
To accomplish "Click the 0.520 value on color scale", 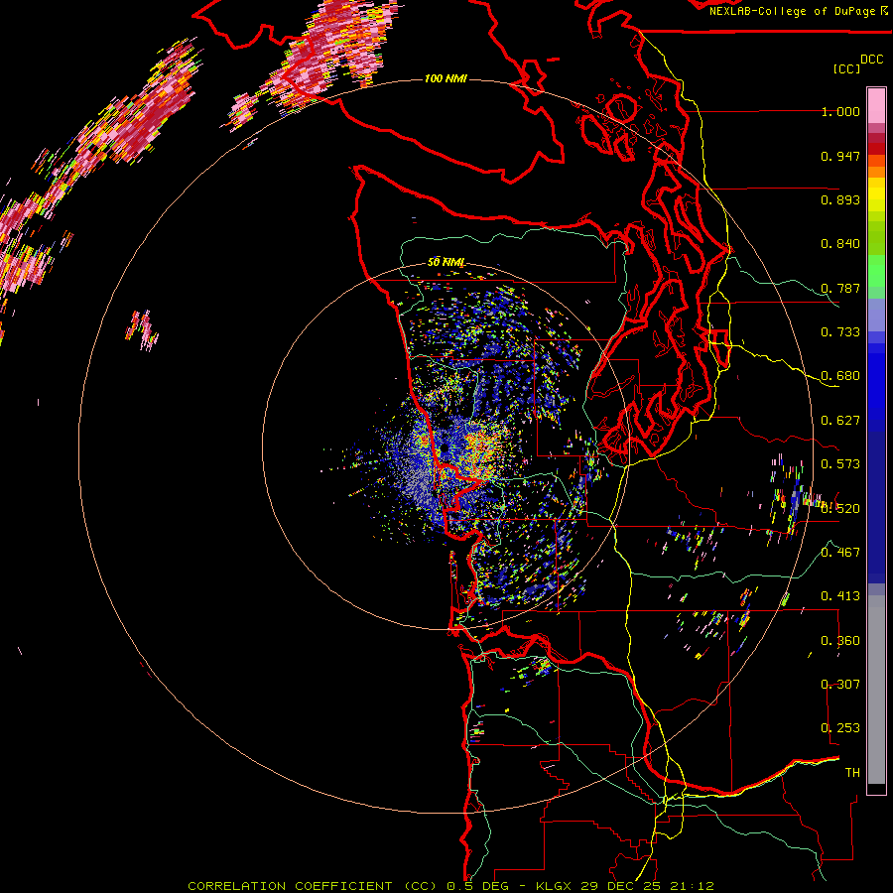I will [x=840, y=509].
